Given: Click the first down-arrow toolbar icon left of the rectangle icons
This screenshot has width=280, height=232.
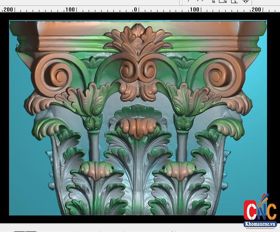Looking at the screenshot, I should (214, 2).
